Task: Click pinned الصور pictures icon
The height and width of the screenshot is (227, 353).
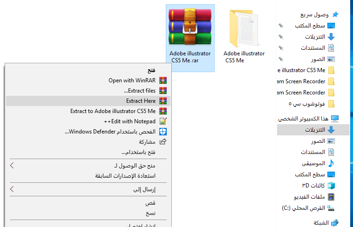Action: tap(331, 59)
